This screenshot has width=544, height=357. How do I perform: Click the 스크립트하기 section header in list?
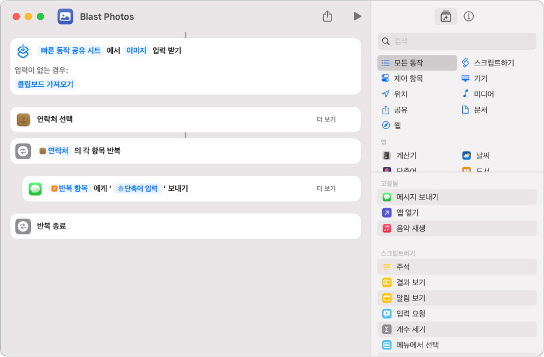tap(398, 253)
